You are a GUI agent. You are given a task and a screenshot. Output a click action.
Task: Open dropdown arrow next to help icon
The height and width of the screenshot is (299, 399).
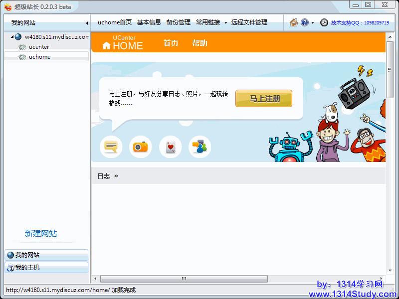pos(313,23)
